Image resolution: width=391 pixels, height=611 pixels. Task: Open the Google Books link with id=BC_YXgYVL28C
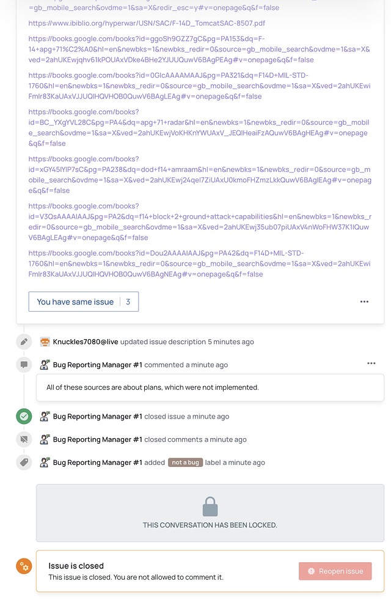(198, 128)
